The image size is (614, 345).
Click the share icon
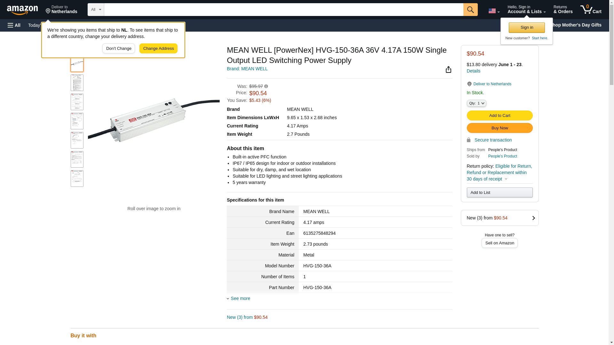(x=448, y=70)
